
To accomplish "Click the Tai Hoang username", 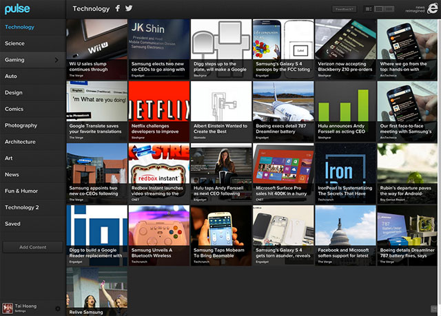I will 25,306.
